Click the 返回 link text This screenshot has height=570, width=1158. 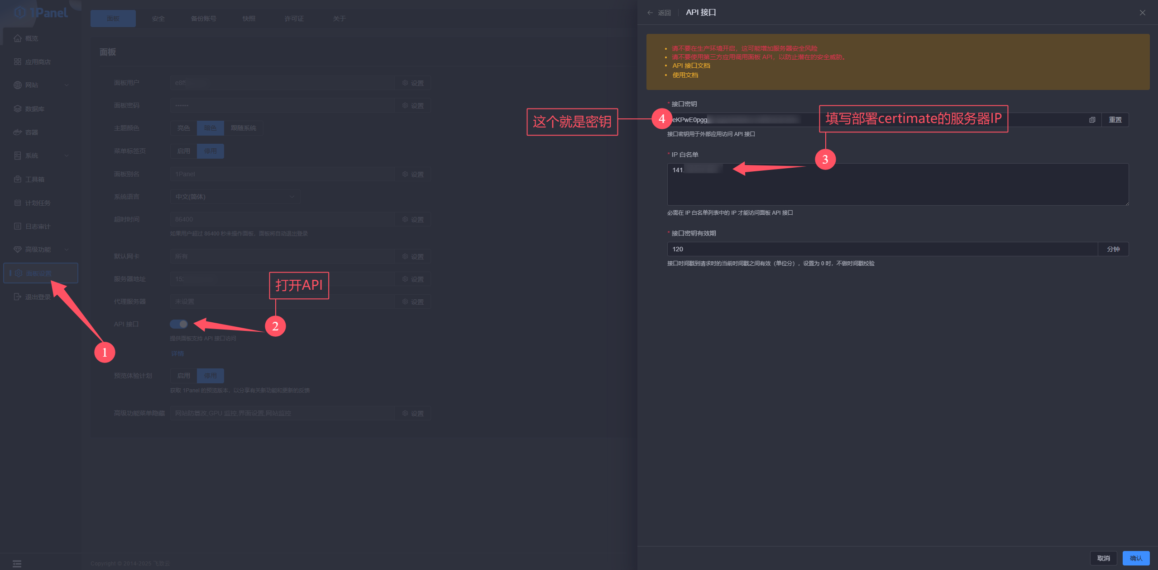(665, 13)
